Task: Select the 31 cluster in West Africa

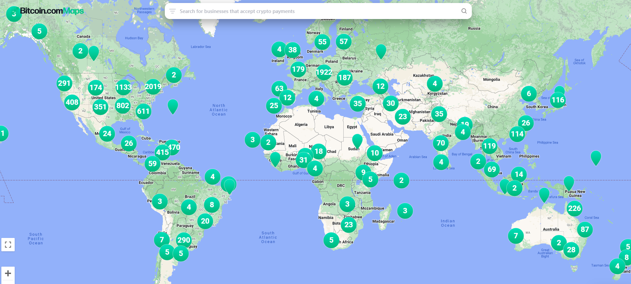Action: 303,160
